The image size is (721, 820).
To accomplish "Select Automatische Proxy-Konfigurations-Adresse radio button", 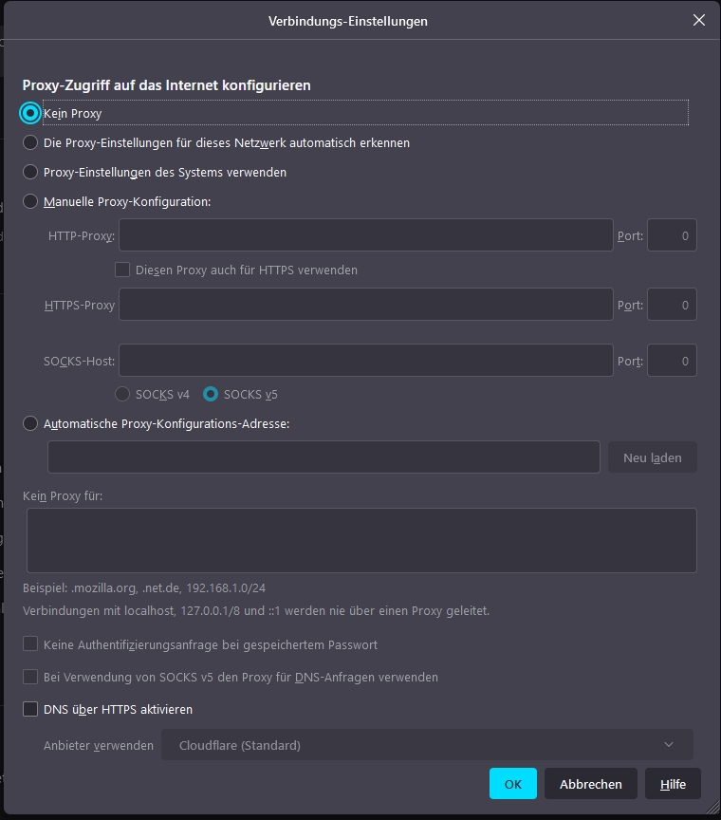I will tap(31, 423).
